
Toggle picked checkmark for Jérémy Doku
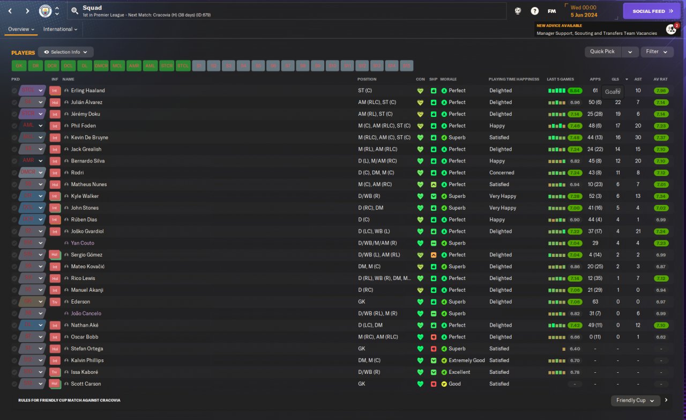(x=14, y=114)
